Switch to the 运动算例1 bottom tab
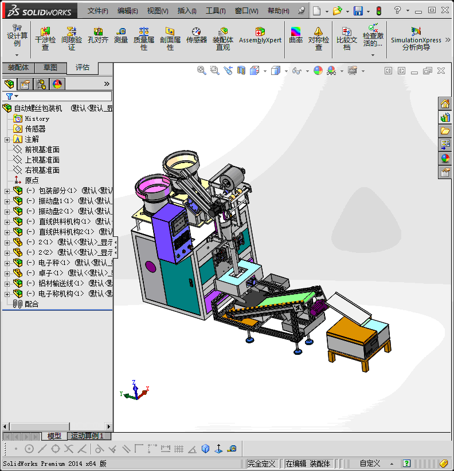The width and height of the screenshot is (454, 471). click(x=89, y=436)
